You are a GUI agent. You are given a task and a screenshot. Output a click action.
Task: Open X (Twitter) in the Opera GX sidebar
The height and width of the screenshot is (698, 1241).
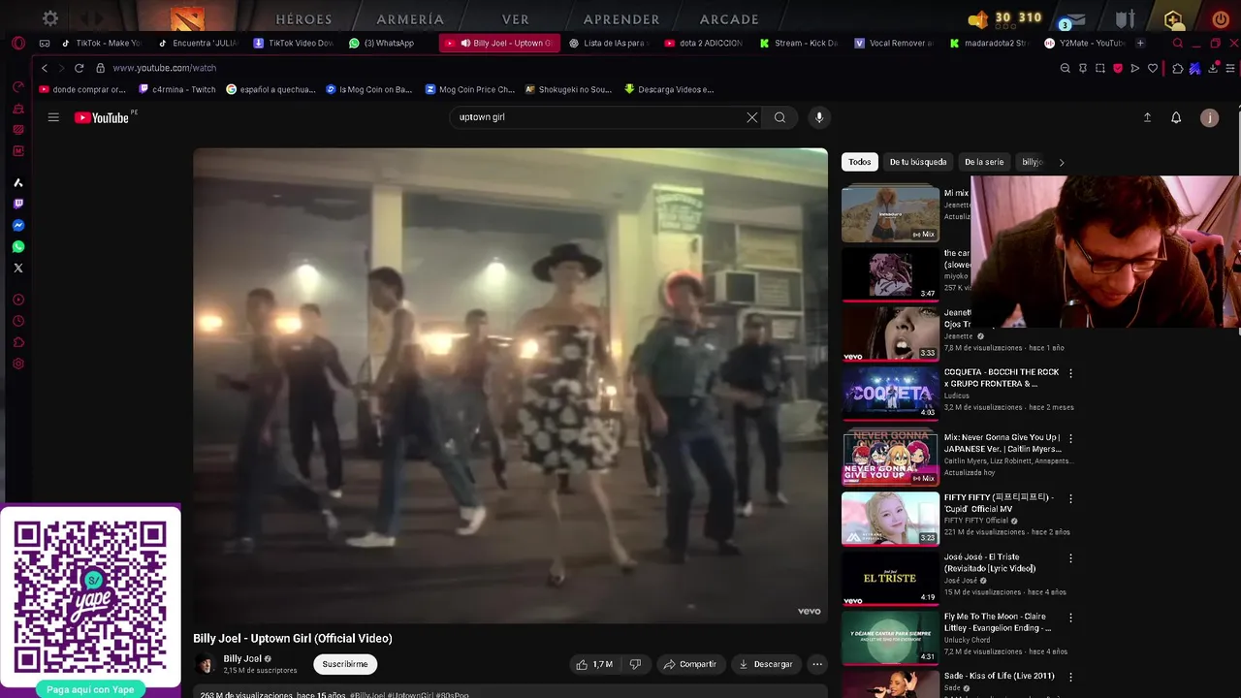pyautogui.click(x=17, y=268)
